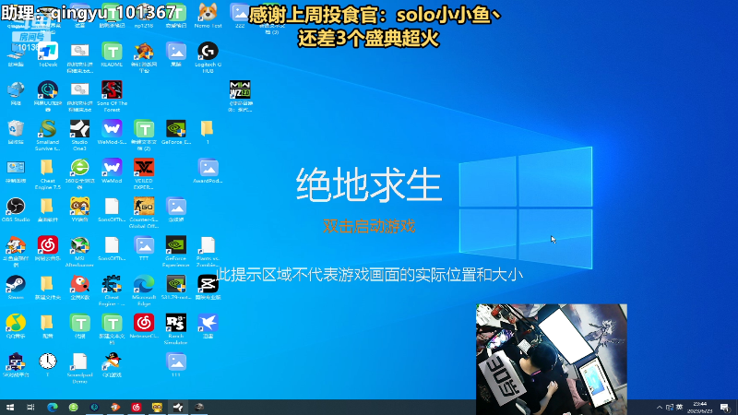Open This PC (此电脑) desktop icon

[x=16, y=54]
